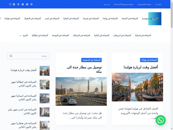
Task: Click the header search magnifier icon
Action: (x=10, y=4)
